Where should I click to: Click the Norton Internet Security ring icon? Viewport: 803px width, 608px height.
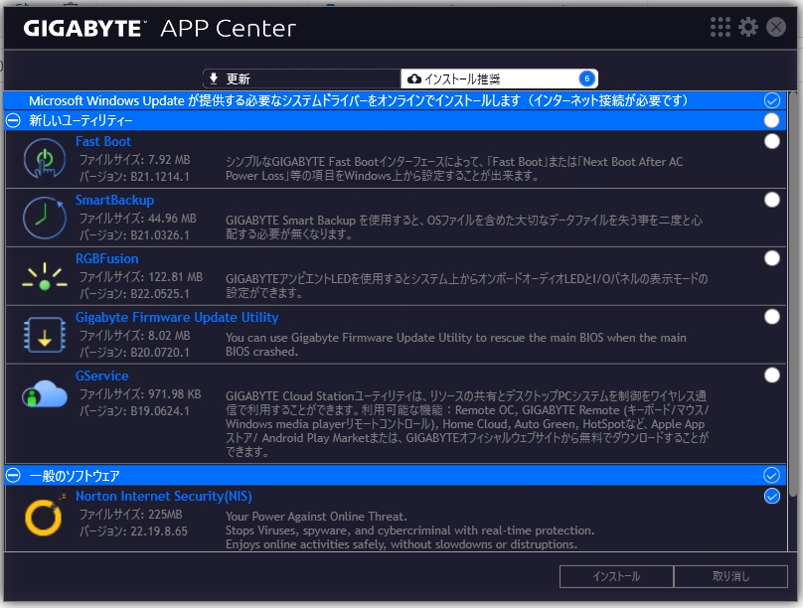click(x=45, y=517)
